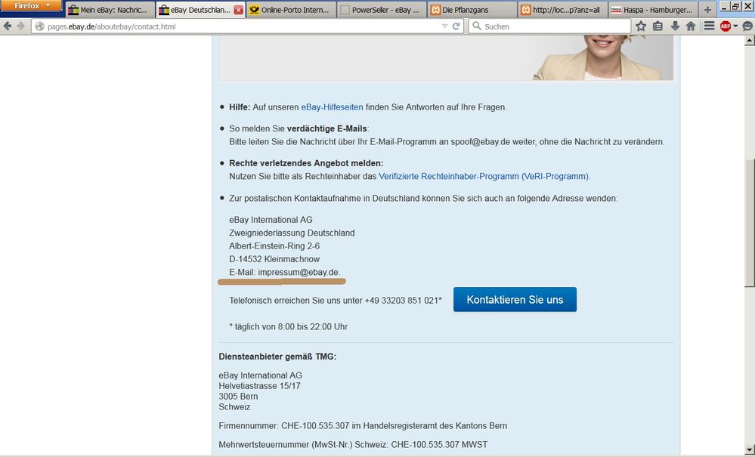Open the eBay-Hilfeseiten link

[342, 107]
